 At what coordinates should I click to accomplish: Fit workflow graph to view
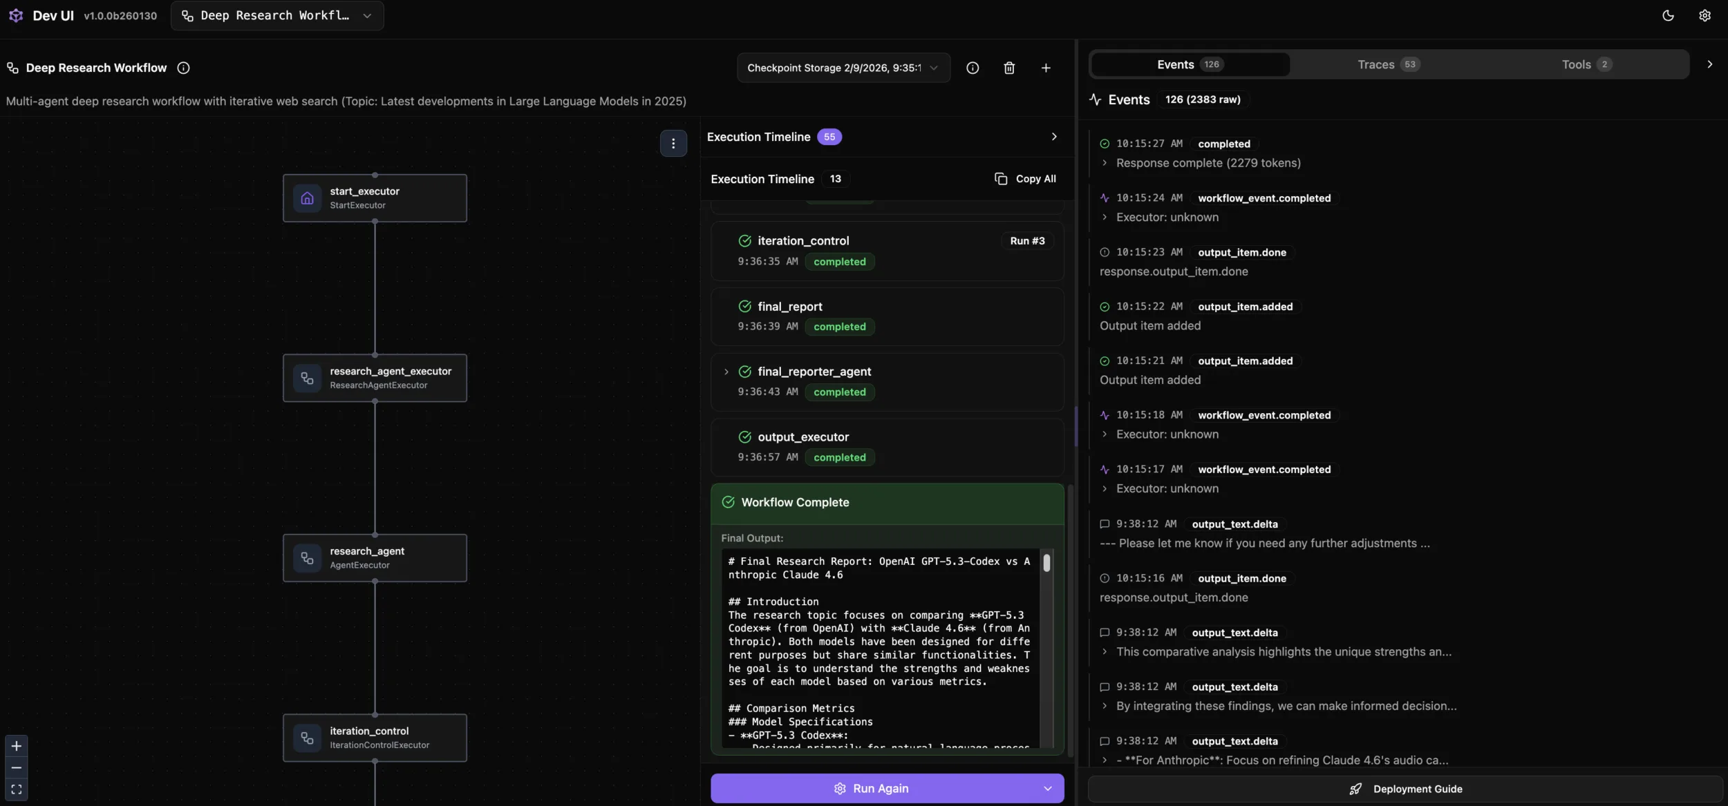pyautogui.click(x=17, y=789)
